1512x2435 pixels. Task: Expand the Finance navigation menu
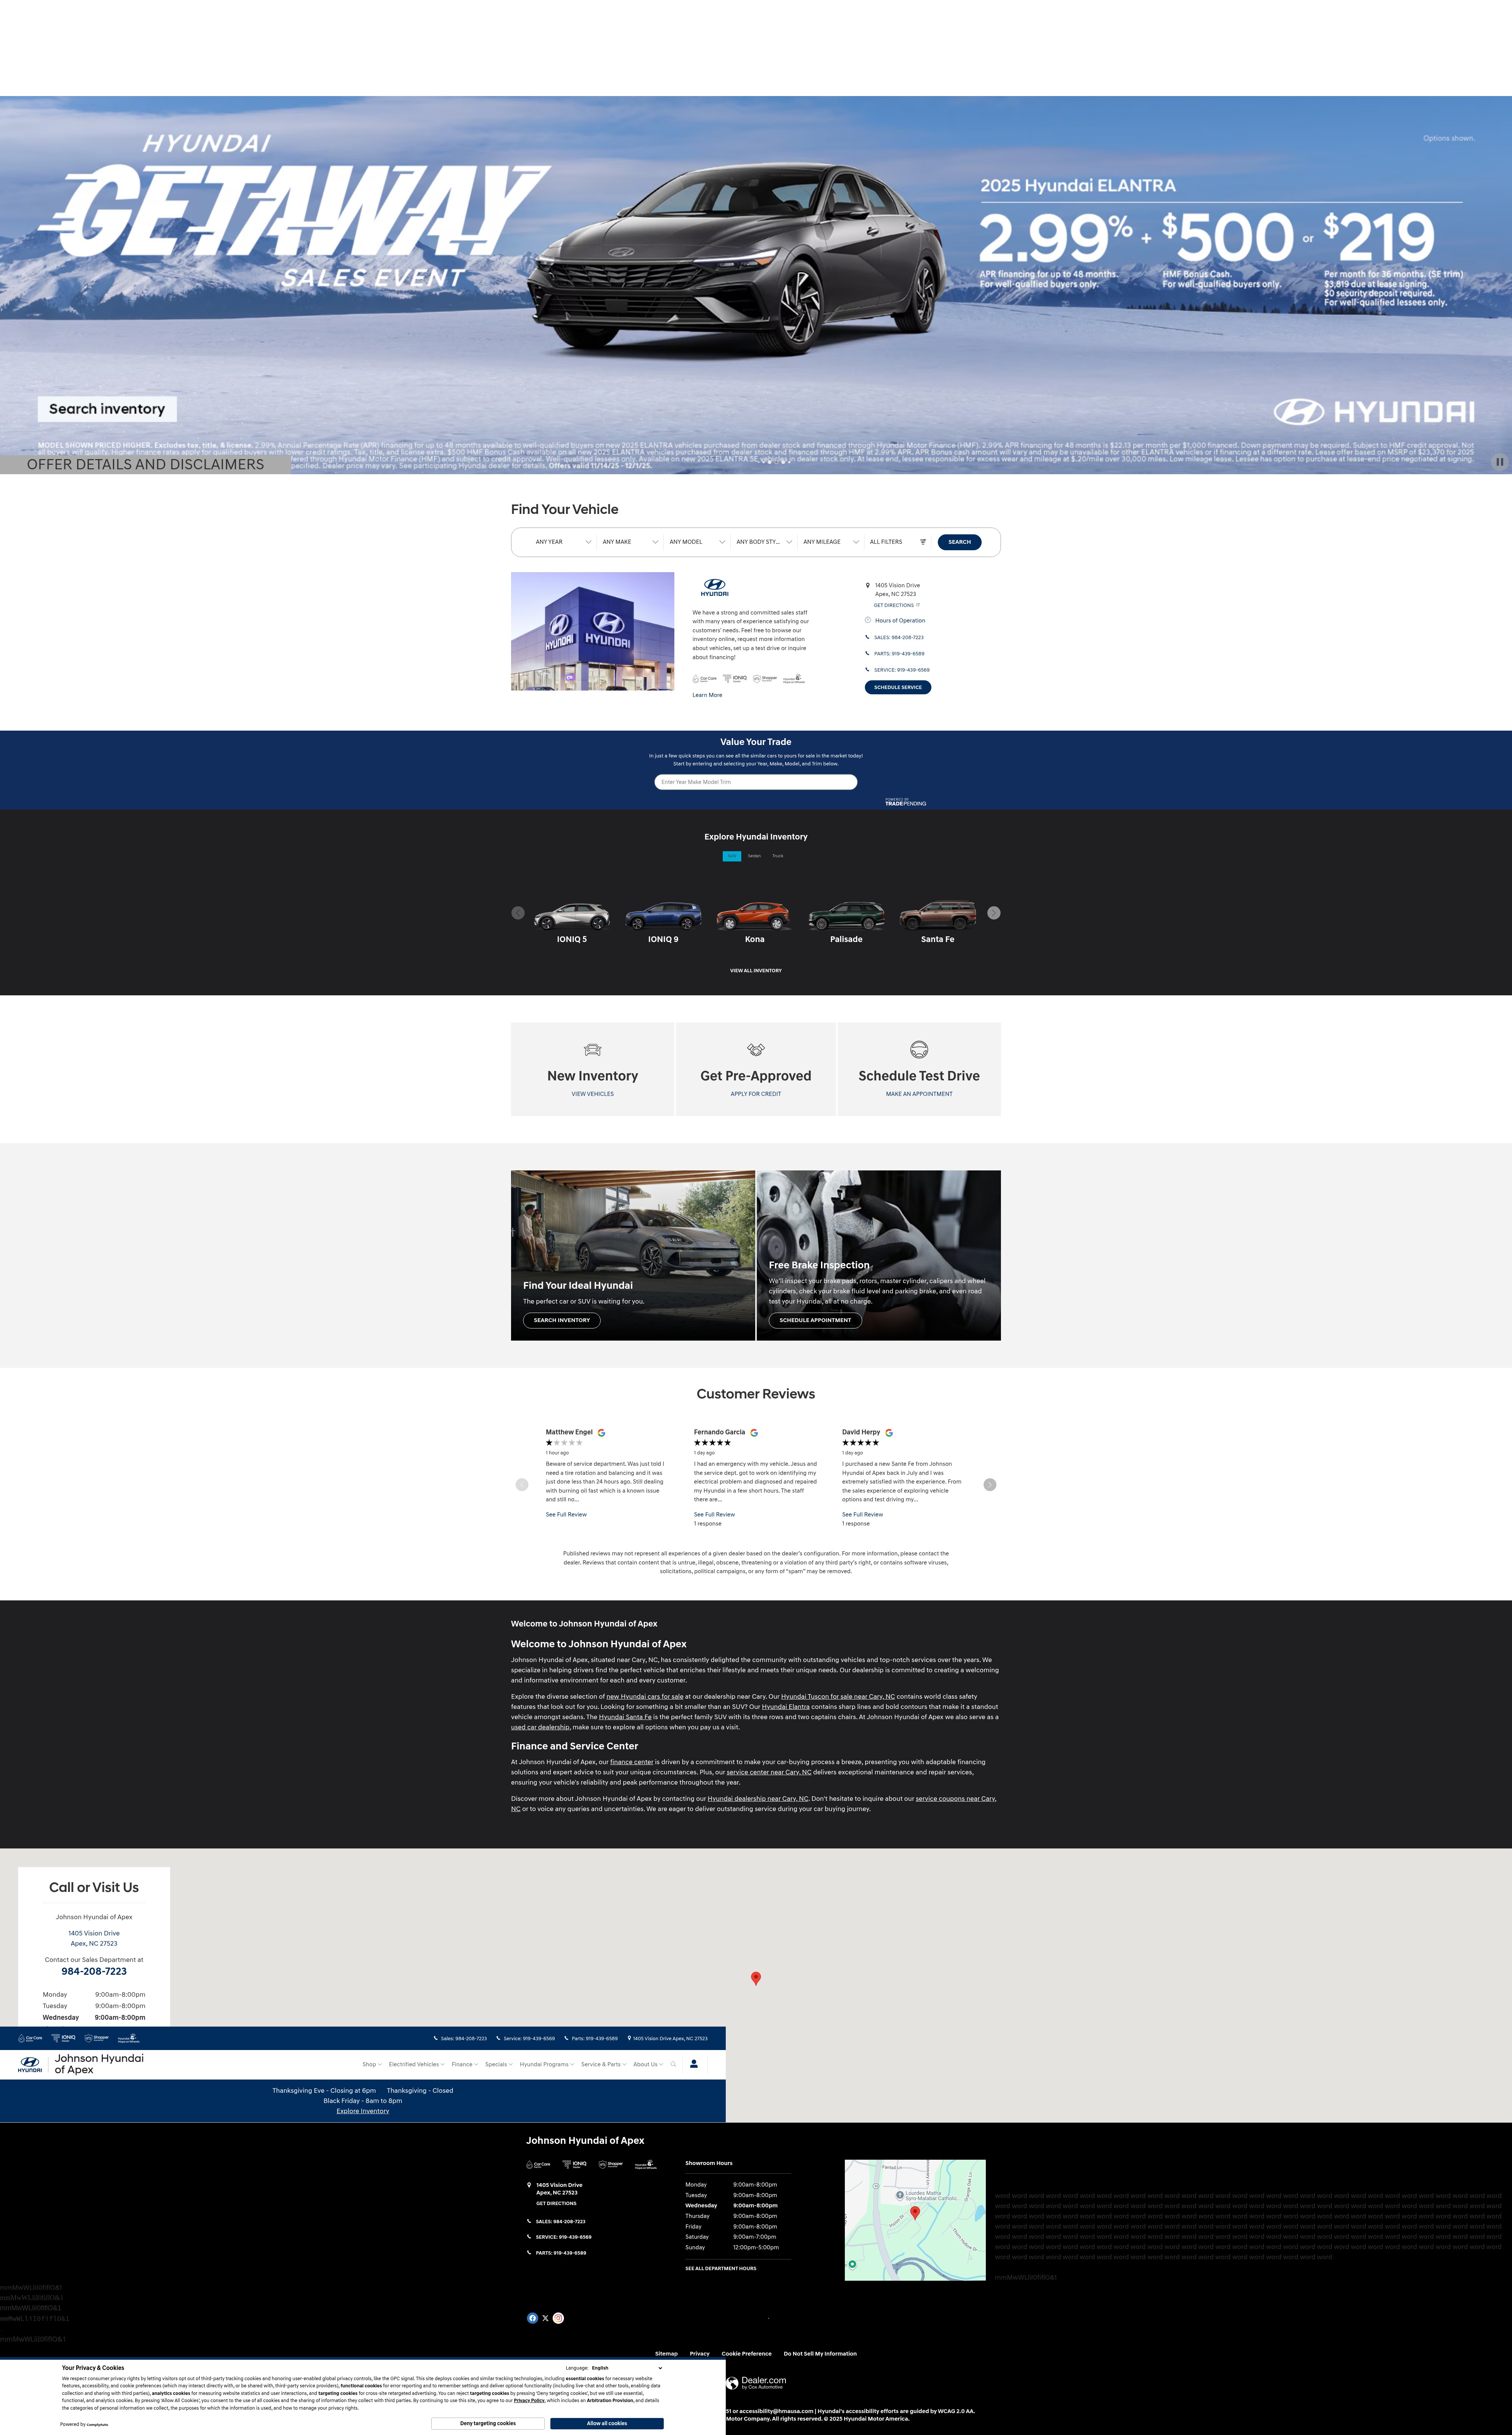click(465, 2064)
